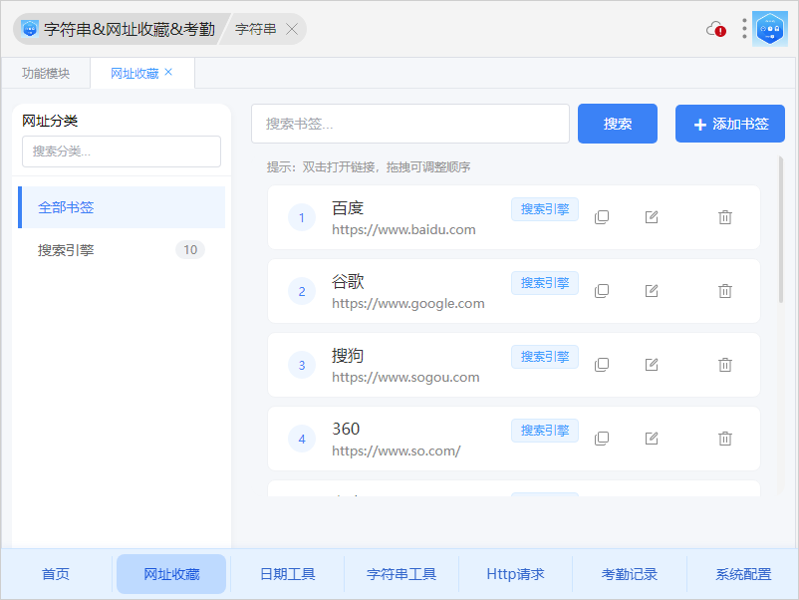Click the count badge 10 beside 搜索引擎

190,250
